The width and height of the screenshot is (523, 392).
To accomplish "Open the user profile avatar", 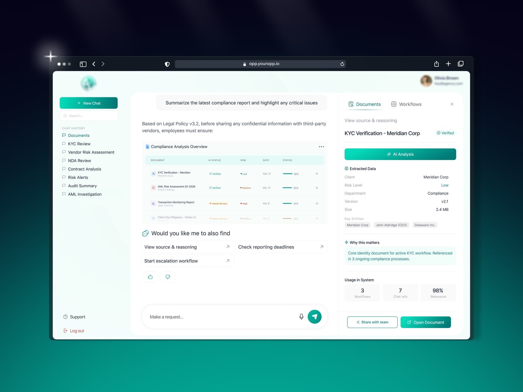I will tap(426, 81).
